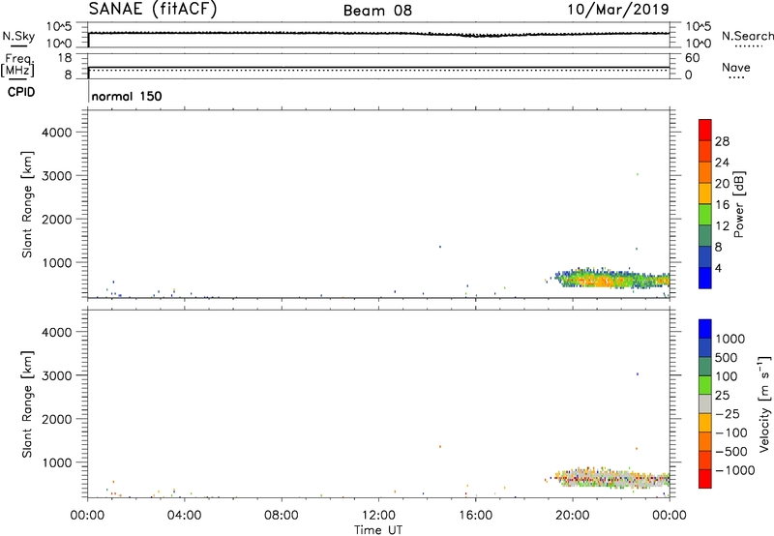This screenshot has width=774, height=536.
Task: Click the 04:00 time tick label
Action: coord(184,514)
